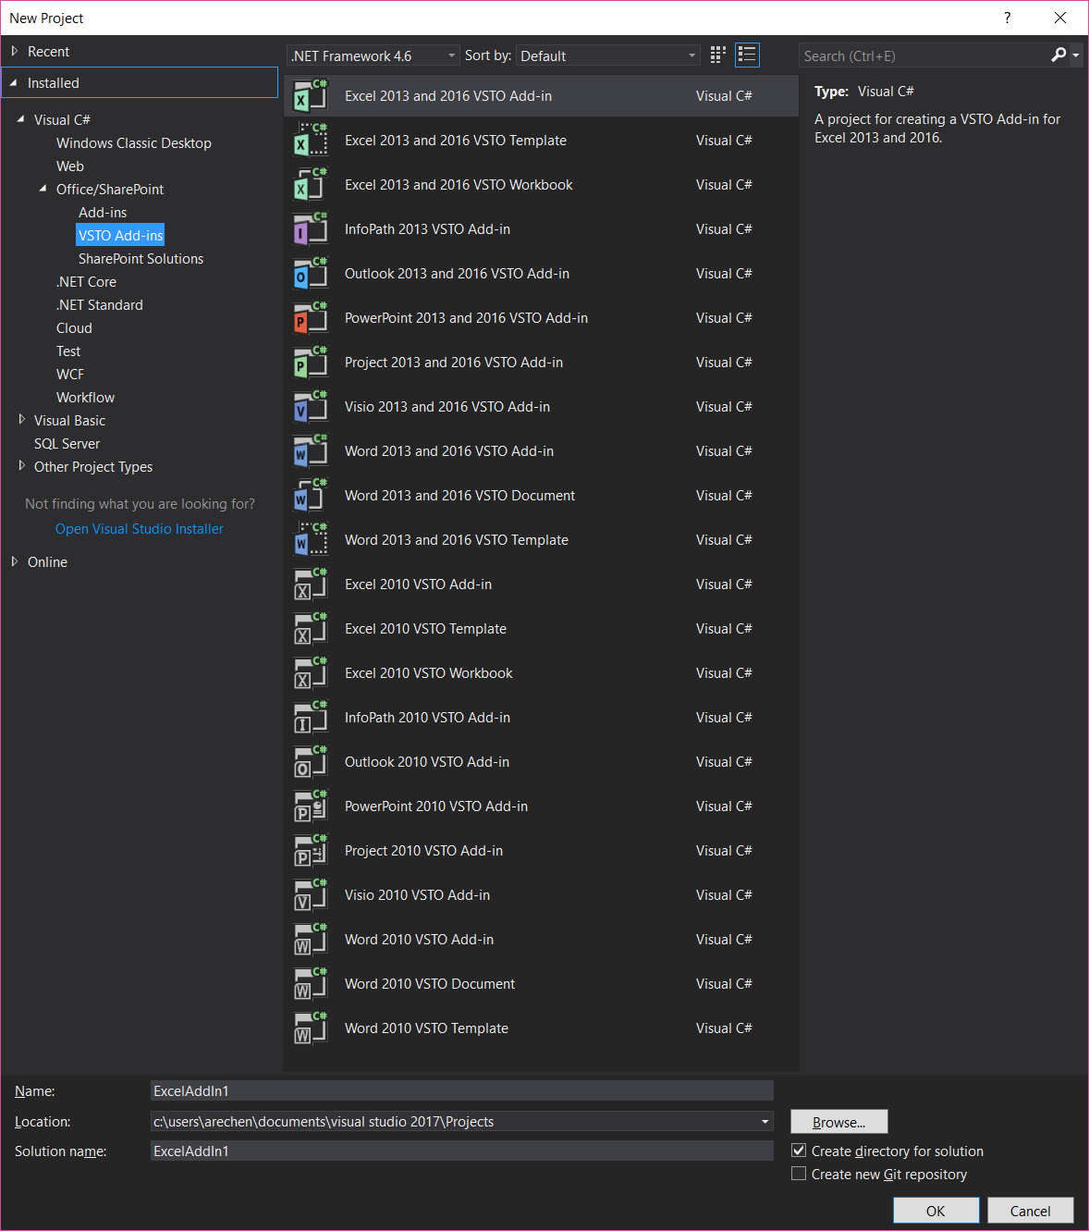Click the PowerPoint 2013 and 2016 VSTO Add-in icon
Image resolution: width=1089 pixels, height=1231 pixels.
pyautogui.click(x=310, y=318)
